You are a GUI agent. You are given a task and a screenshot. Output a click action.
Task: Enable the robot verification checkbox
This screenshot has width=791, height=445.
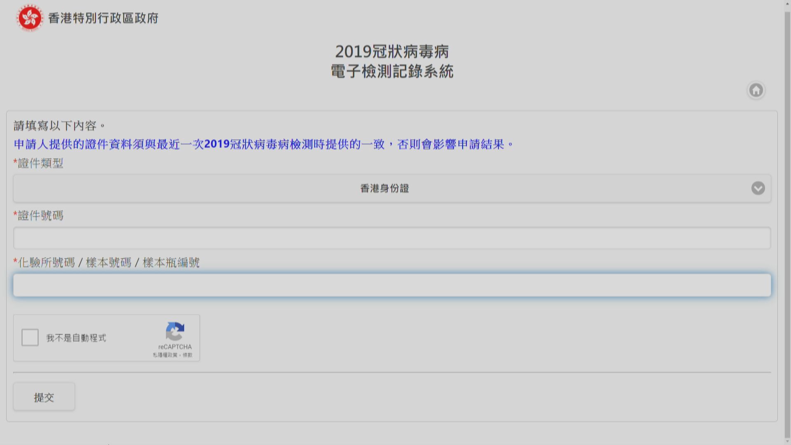tap(30, 337)
